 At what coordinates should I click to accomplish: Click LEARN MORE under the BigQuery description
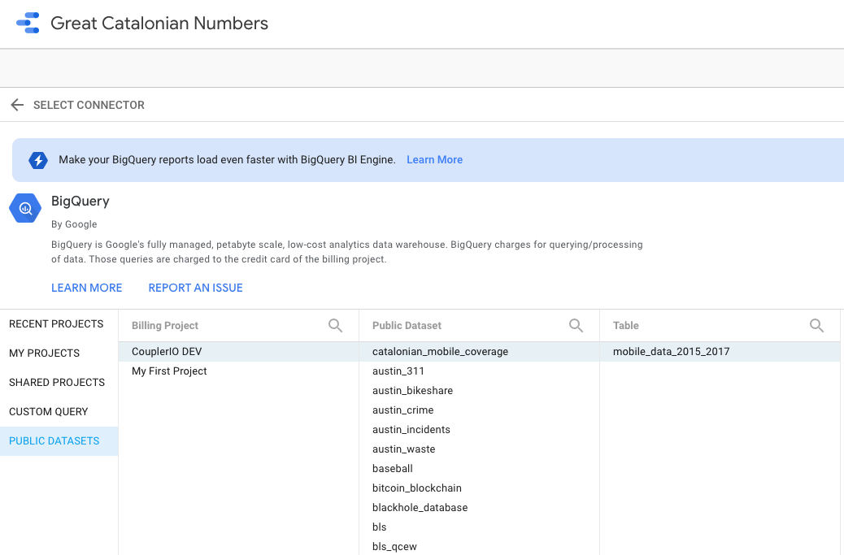click(x=86, y=288)
